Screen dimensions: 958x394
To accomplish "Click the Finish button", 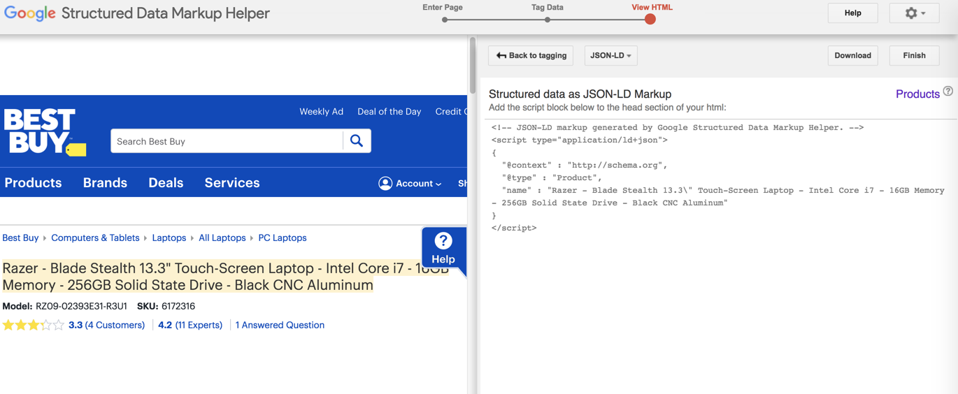I will coord(914,56).
